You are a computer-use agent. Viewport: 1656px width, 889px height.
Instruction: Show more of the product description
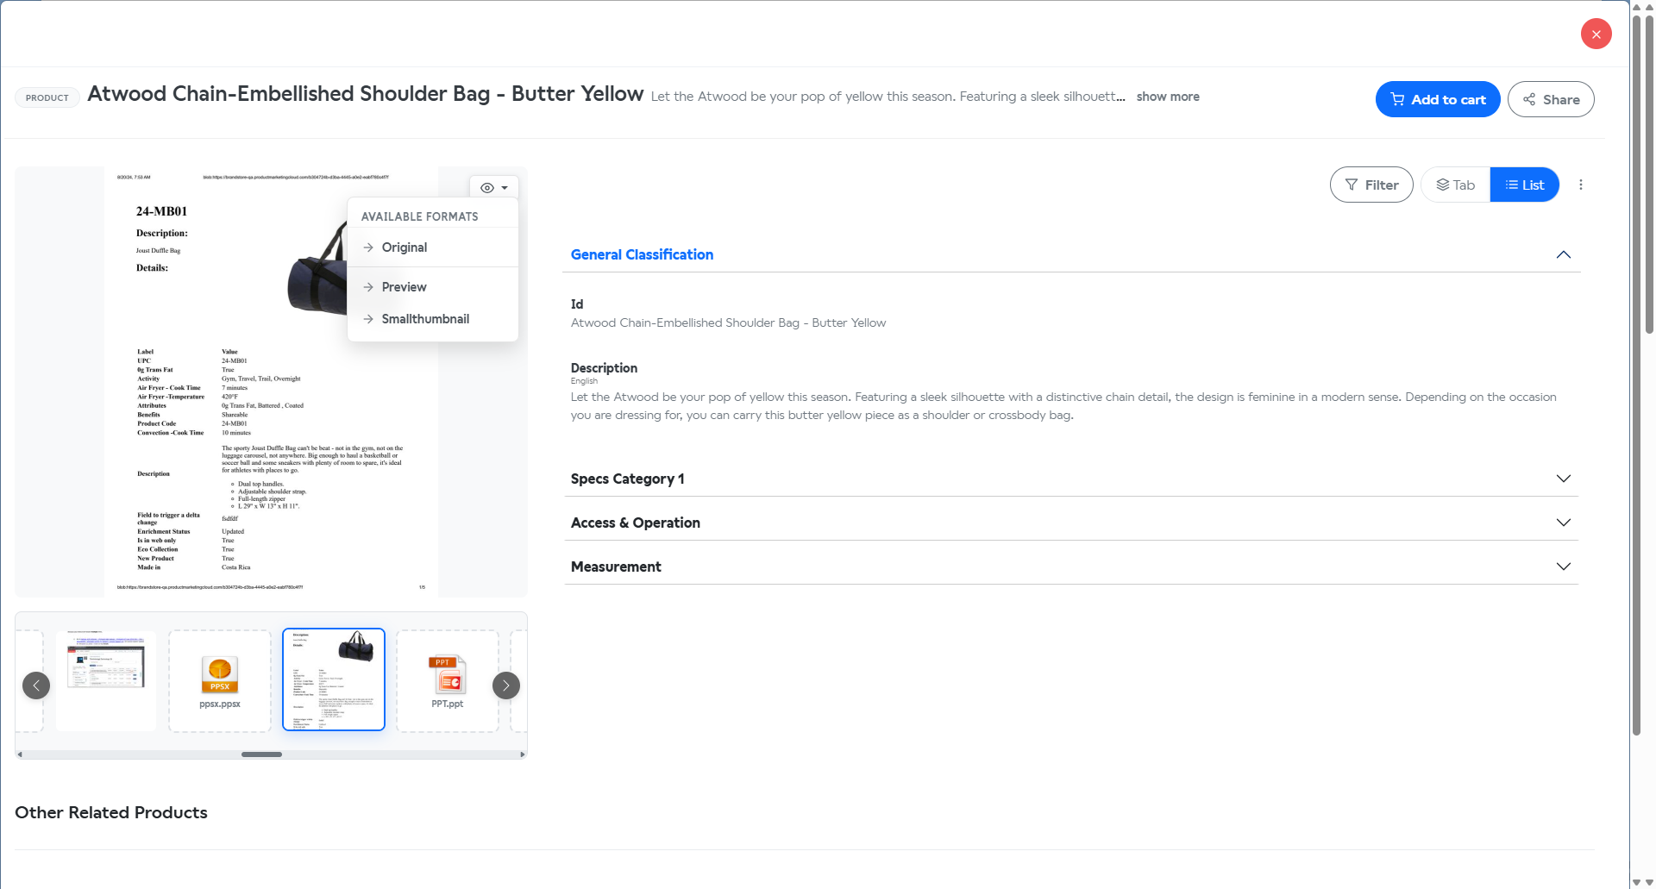pos(1167,97)
